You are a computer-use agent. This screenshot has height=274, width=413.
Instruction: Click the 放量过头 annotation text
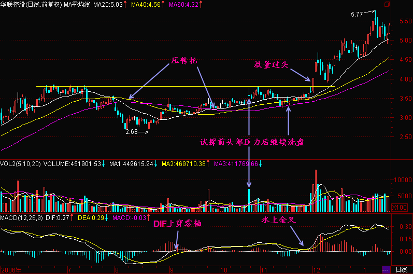274,65
